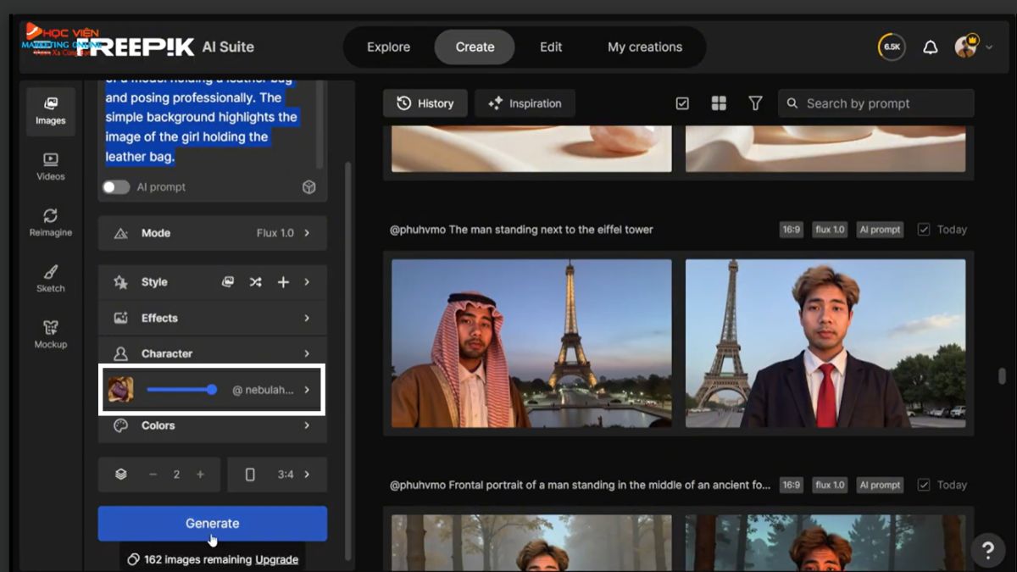Screen dimensions: 1017x572
Task: Toggle the AI prompt switch
Action: click(116, 187)
